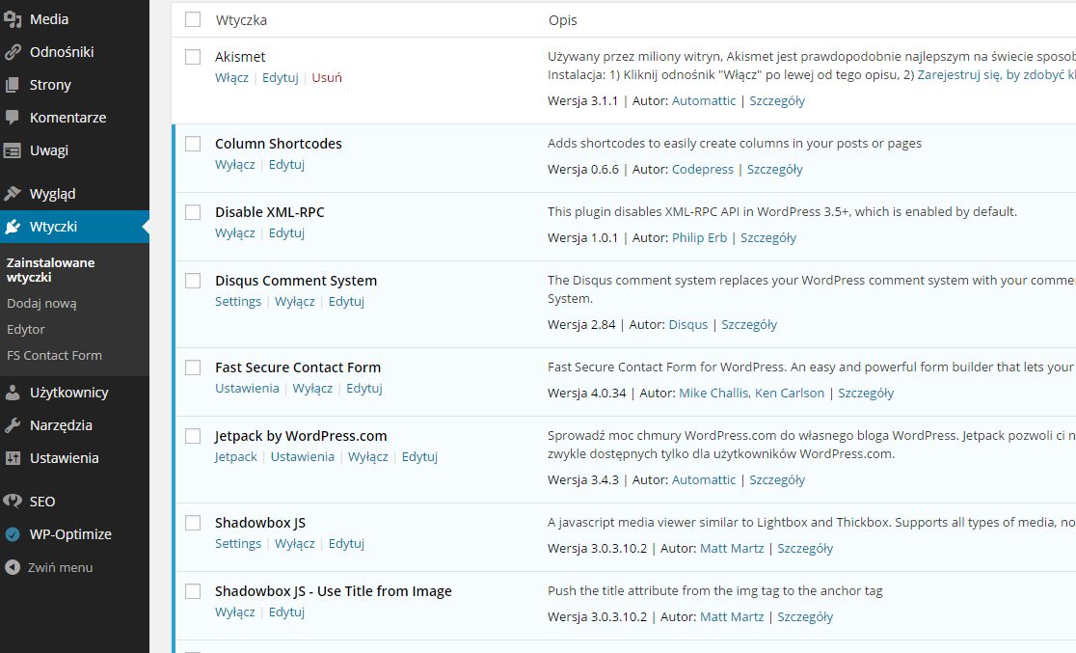Open Ustawienia for Fast Secure Contact Form
Viewport: 1076px width, 653px height.
(247, 389)
